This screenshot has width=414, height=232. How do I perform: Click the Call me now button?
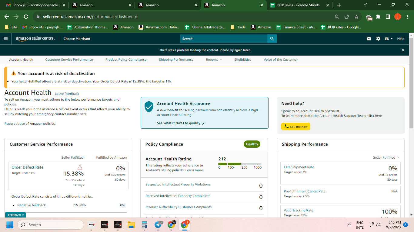tap(296, 127)
